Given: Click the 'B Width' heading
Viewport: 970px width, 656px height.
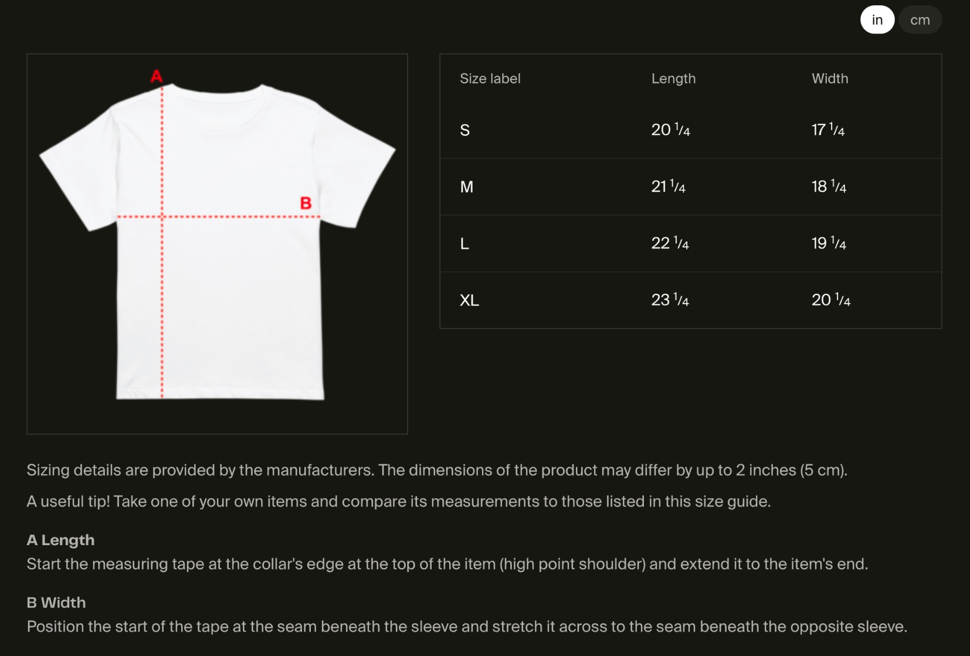Looking at the screenshot, I should [56, 603].
